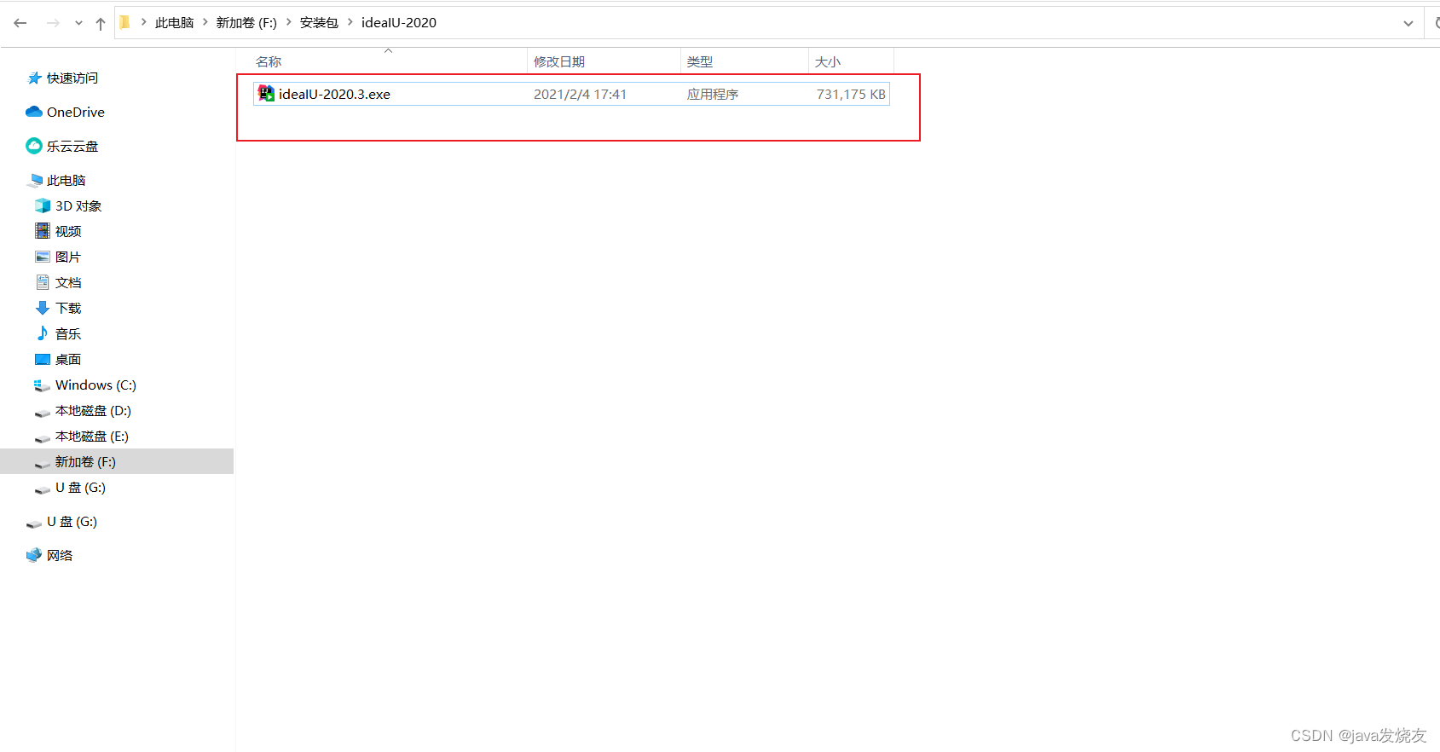Click indented U 盘 (G:) drive icon
Viewport: 1440px width, 752px height.
43,489
